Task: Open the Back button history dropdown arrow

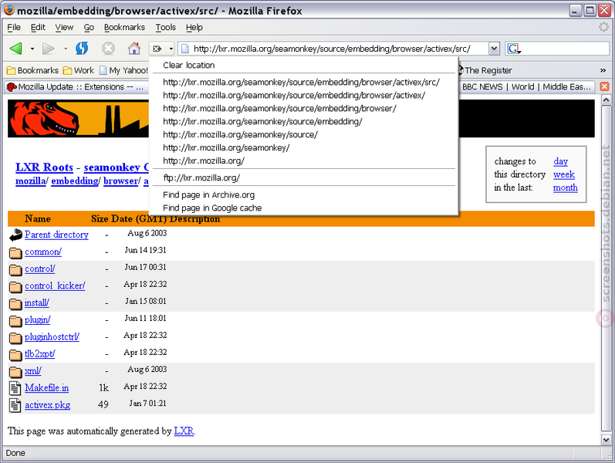Action: coord(32,49)
